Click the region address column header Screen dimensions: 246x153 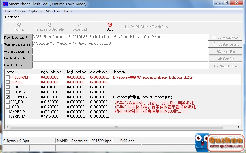[51, 72]
